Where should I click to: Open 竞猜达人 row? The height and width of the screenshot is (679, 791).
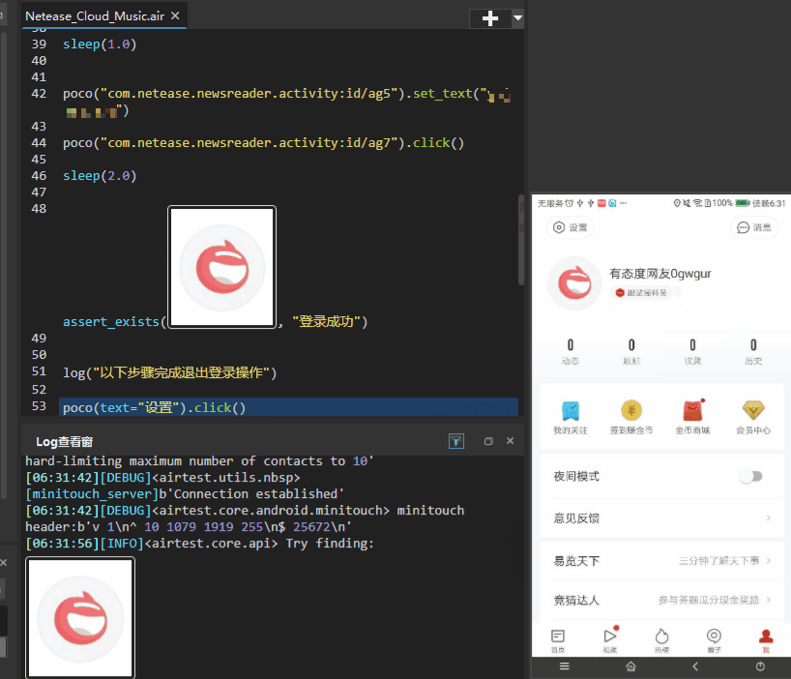coord(661,600)
